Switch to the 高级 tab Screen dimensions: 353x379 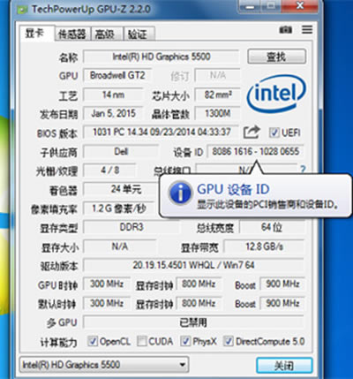tap(105, 34)
